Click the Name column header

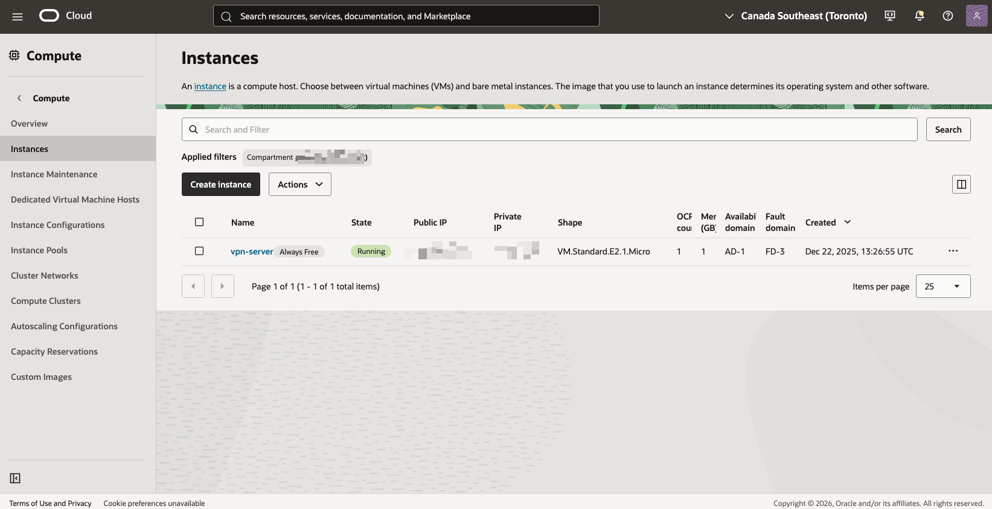click(243, 223)
